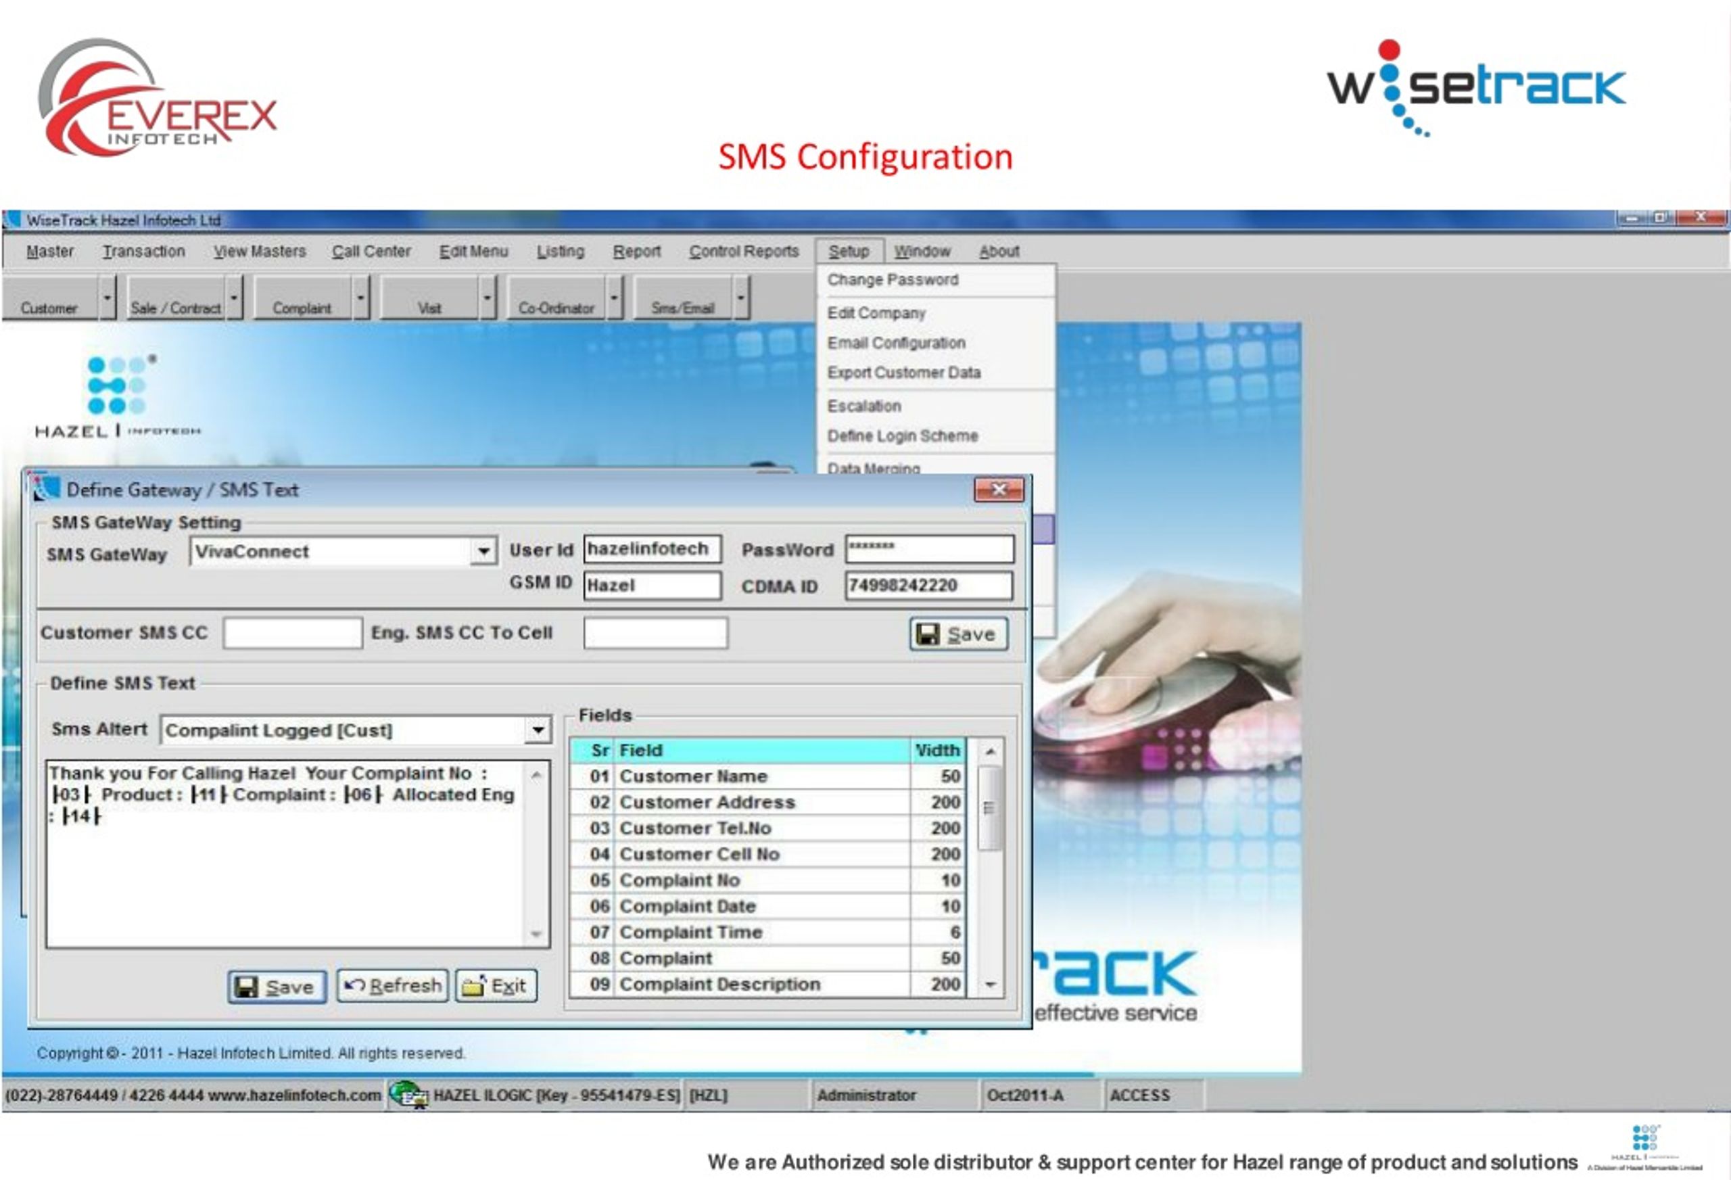Click the Eng. SMS CC To Cell field

pyautogui.click(x=655, y=633)
